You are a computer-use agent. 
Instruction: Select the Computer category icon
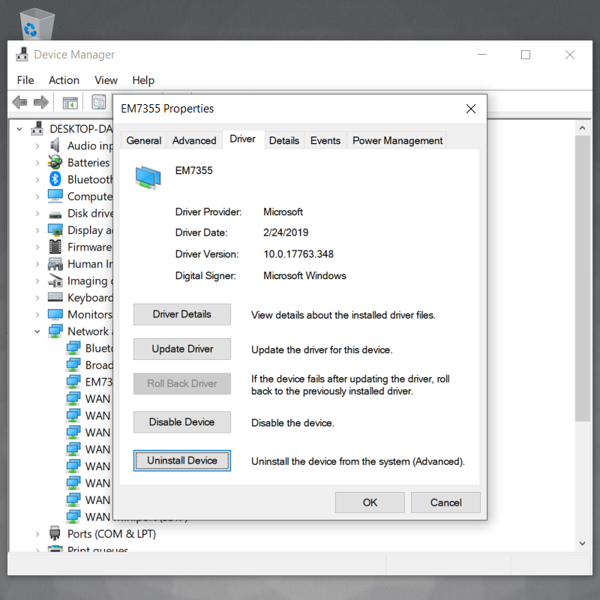click(x=55, y=196)
